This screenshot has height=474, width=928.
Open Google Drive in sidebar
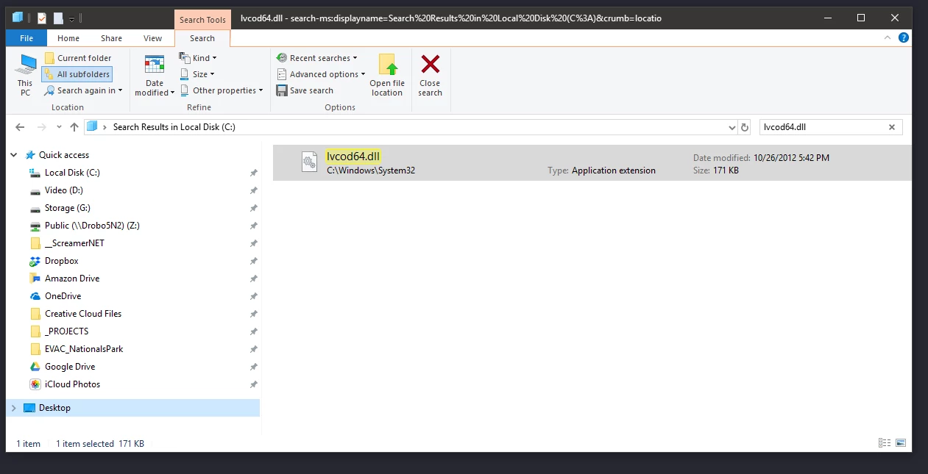[x=70, y=367]
